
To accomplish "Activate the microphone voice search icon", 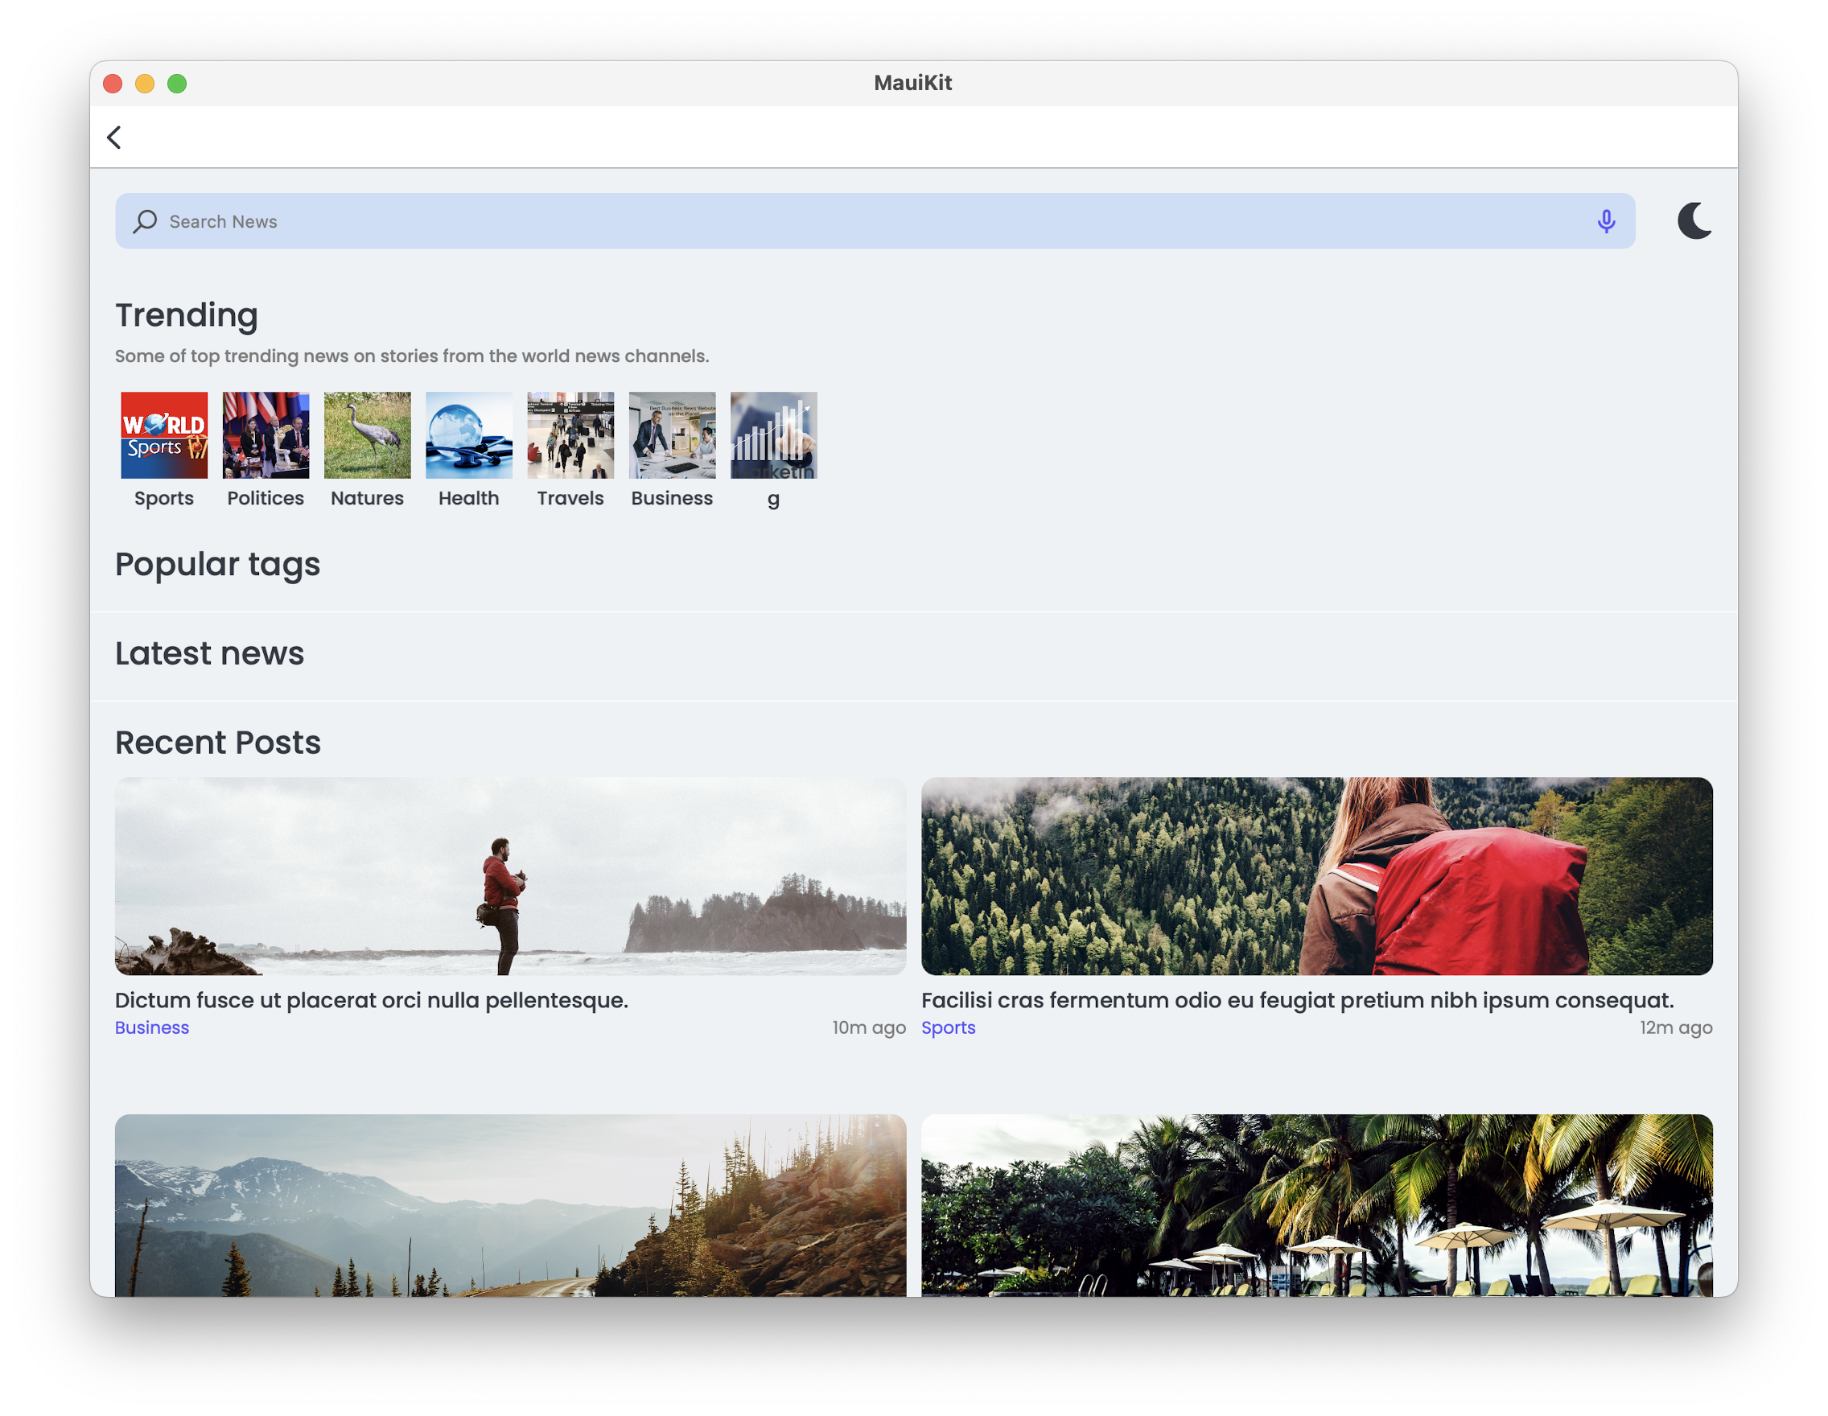I will 1605,221.
